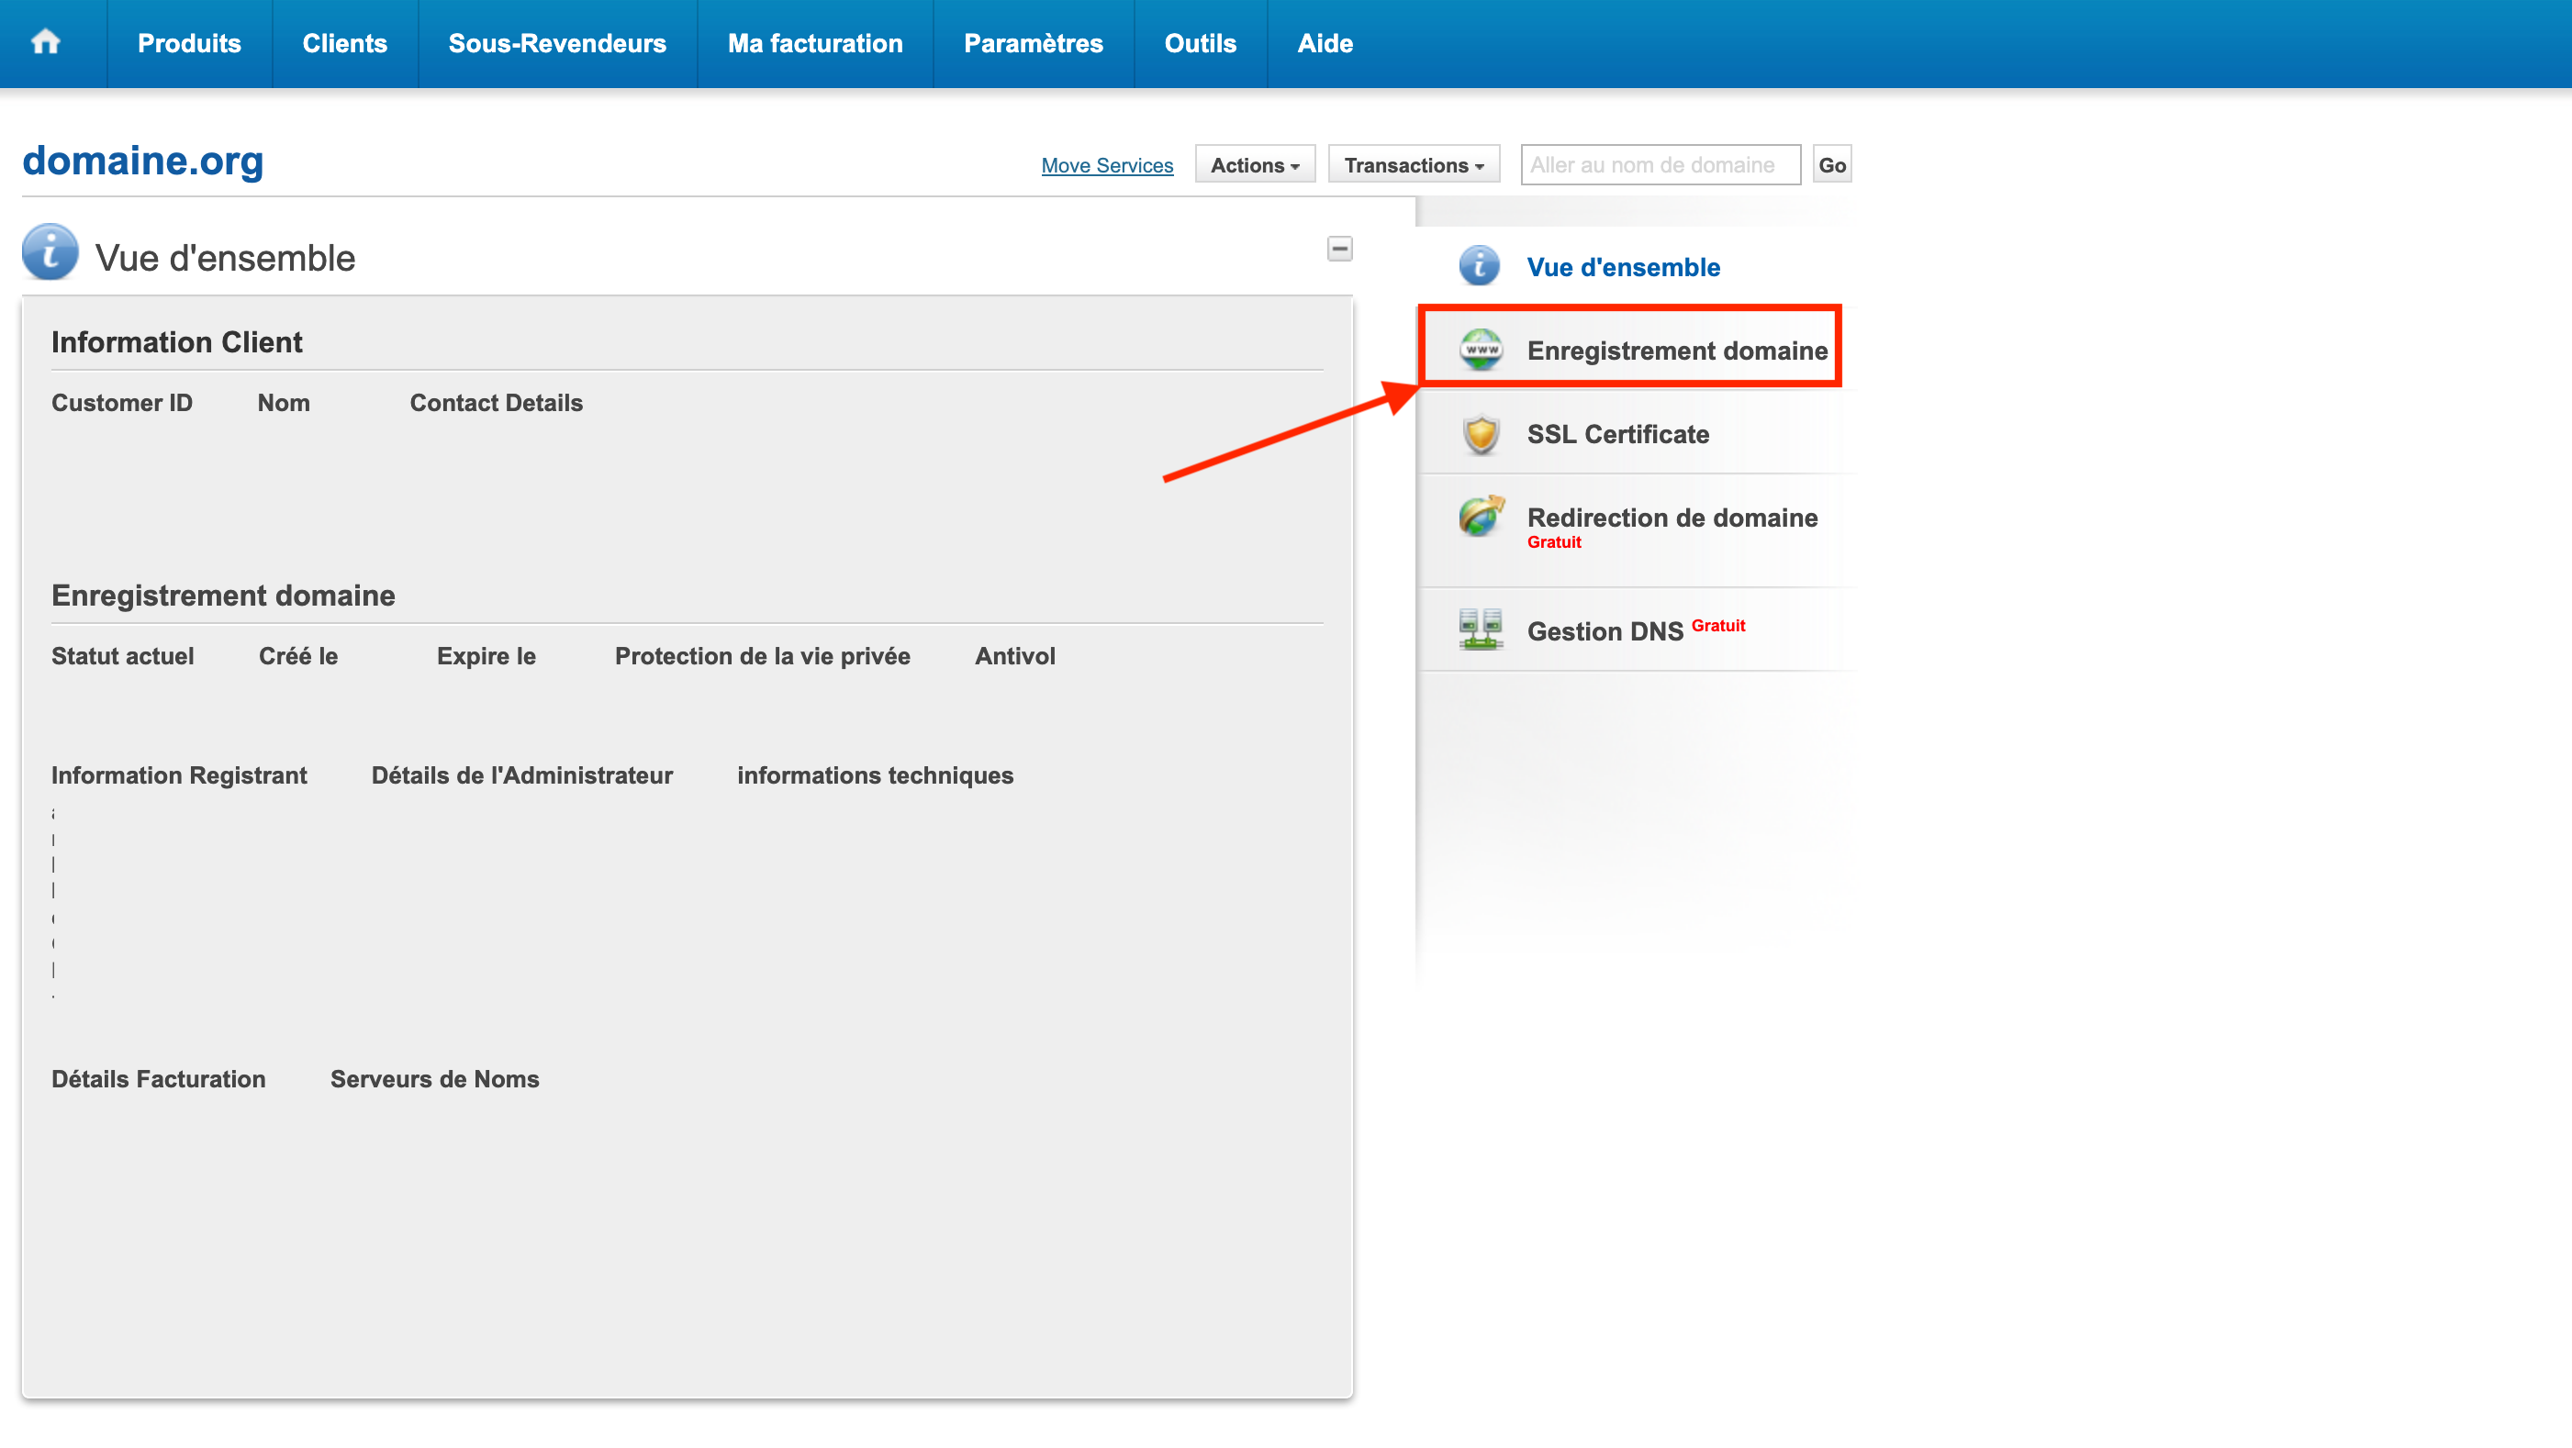The image size is (2572, 1448).
Task: Open the Transactions dropdown
Action: click(x=1414, y=164)
